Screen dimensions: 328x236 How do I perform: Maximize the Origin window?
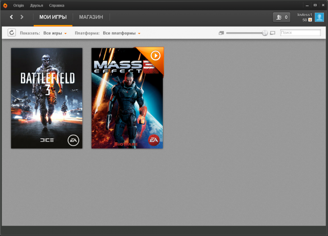tap(315, 5)
